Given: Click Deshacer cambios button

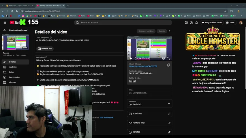Looking at the screenshot, I should (146, 31).
